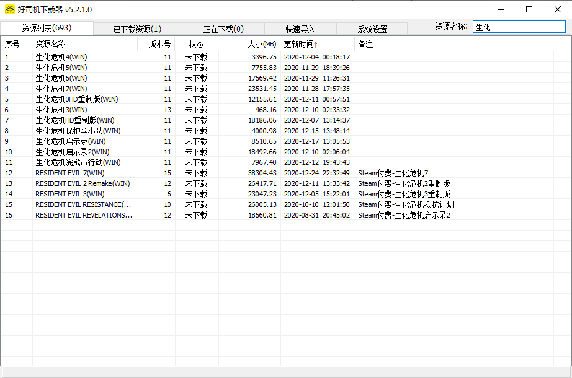
Task: Click the 备注 column header
Action: point(454,44)
